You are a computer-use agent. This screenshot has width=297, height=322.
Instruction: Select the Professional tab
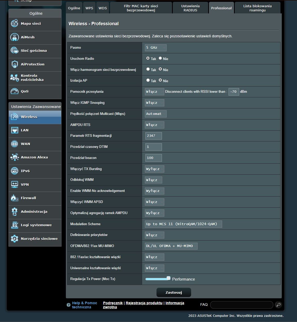pos(221,8)
